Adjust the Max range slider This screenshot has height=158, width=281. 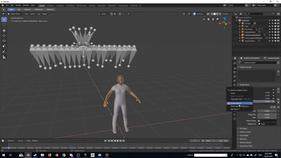click(267, 118)
